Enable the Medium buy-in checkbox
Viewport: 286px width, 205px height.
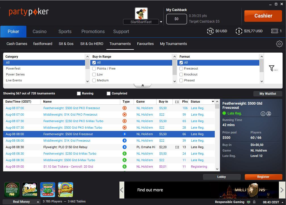click(x=94, y=81)
